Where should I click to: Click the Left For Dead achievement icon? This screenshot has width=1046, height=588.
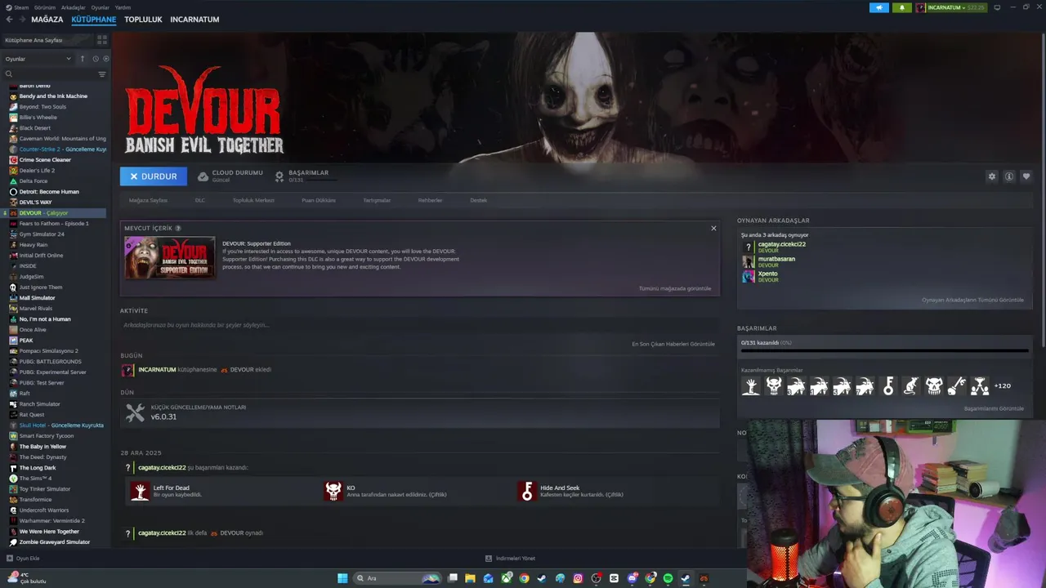click(140, 491)
